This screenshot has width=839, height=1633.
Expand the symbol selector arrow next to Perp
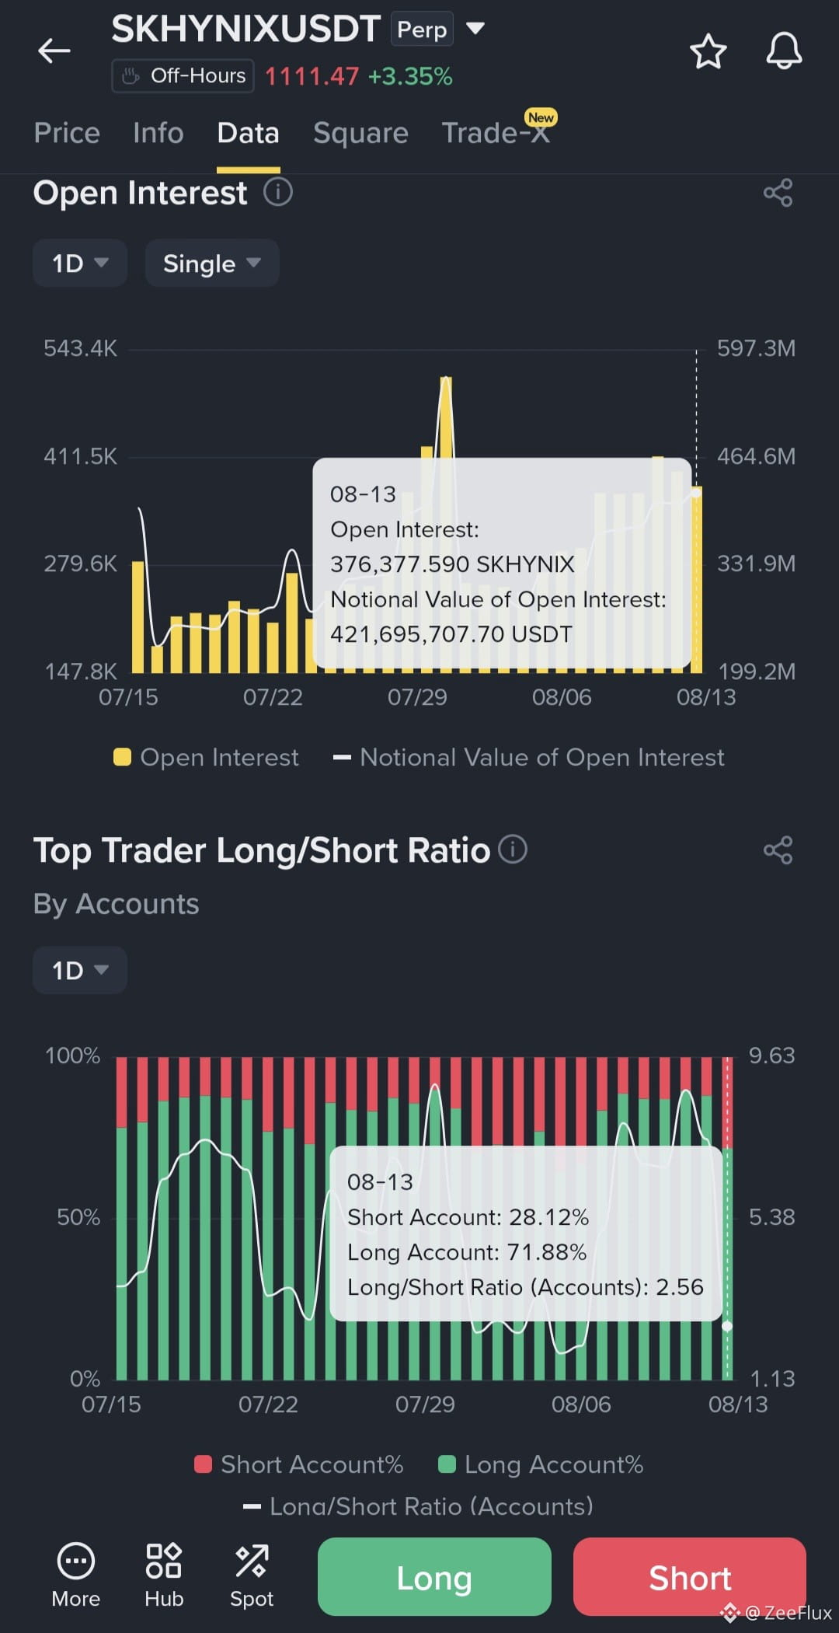(x=475, y=29)
